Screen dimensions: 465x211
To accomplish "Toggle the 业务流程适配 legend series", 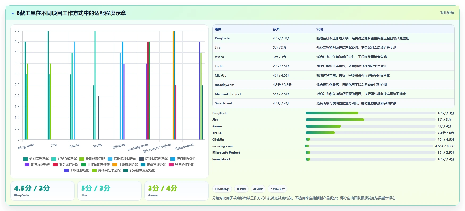I will (x=66, y=164).
